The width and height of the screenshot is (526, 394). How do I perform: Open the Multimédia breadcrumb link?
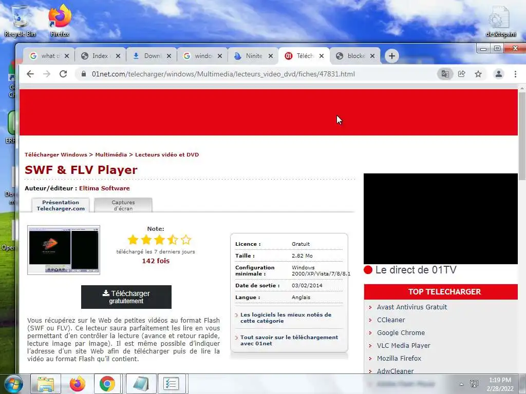pos(111,155)
